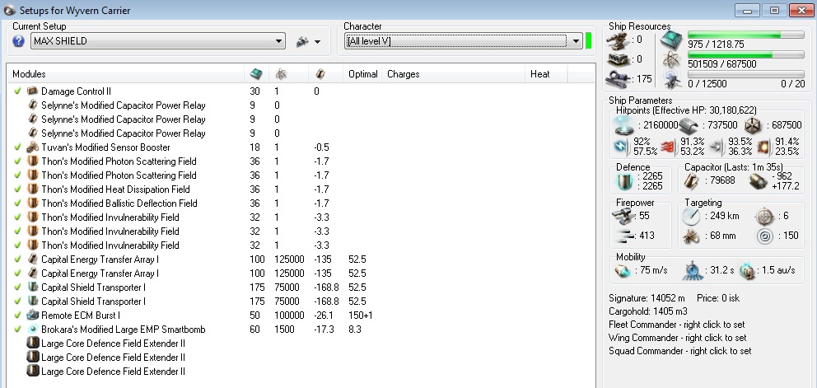Click Fleet Commander - right click to set
This screenshot has height=388, width=817.
click(x=679, y=325)
